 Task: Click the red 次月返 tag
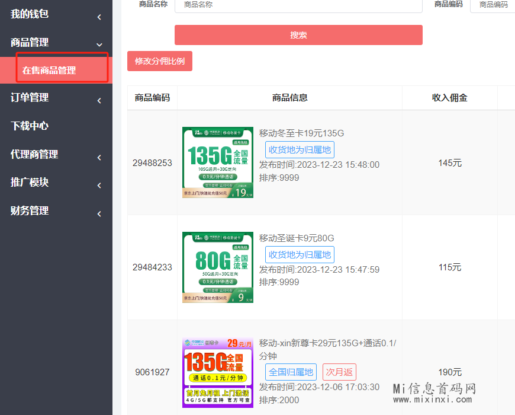pos(339,372)
